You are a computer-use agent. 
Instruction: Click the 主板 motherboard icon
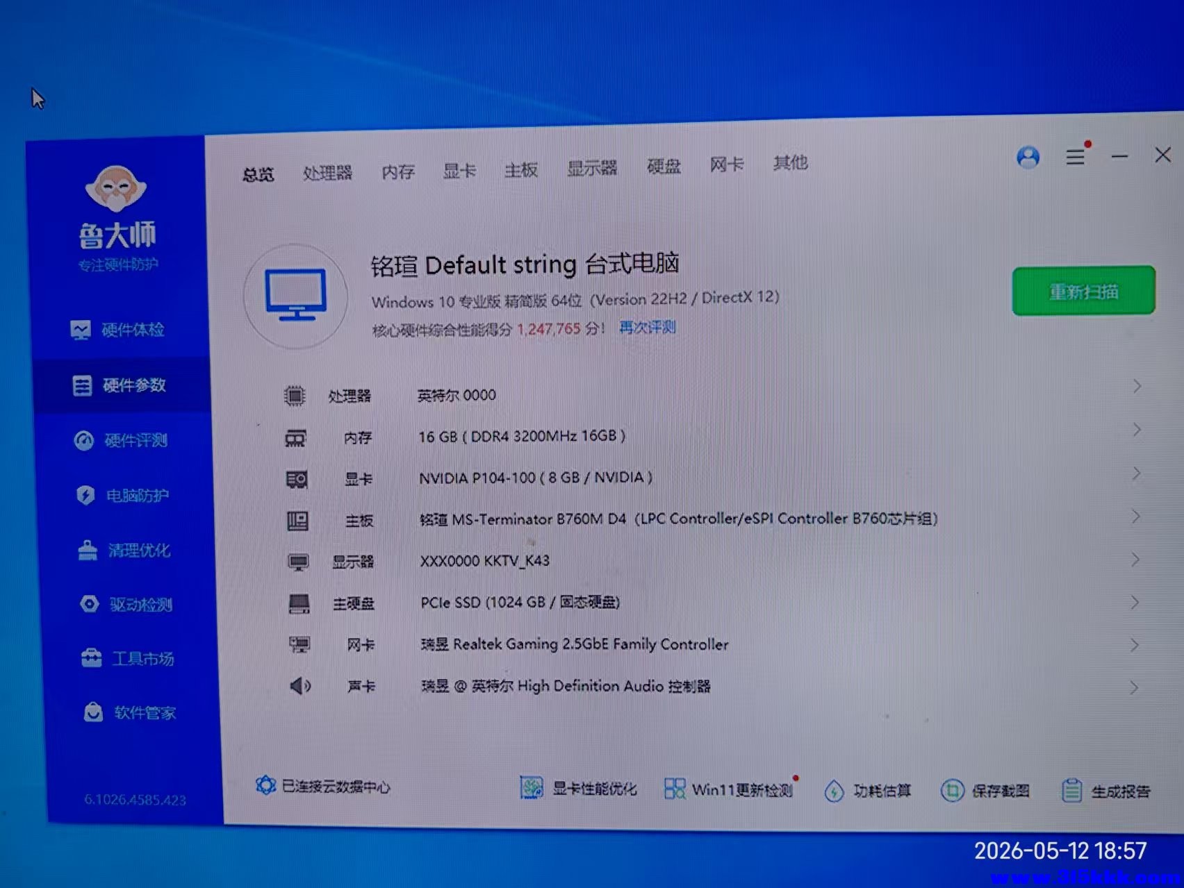pyautogui.click(x=297, y=521)
